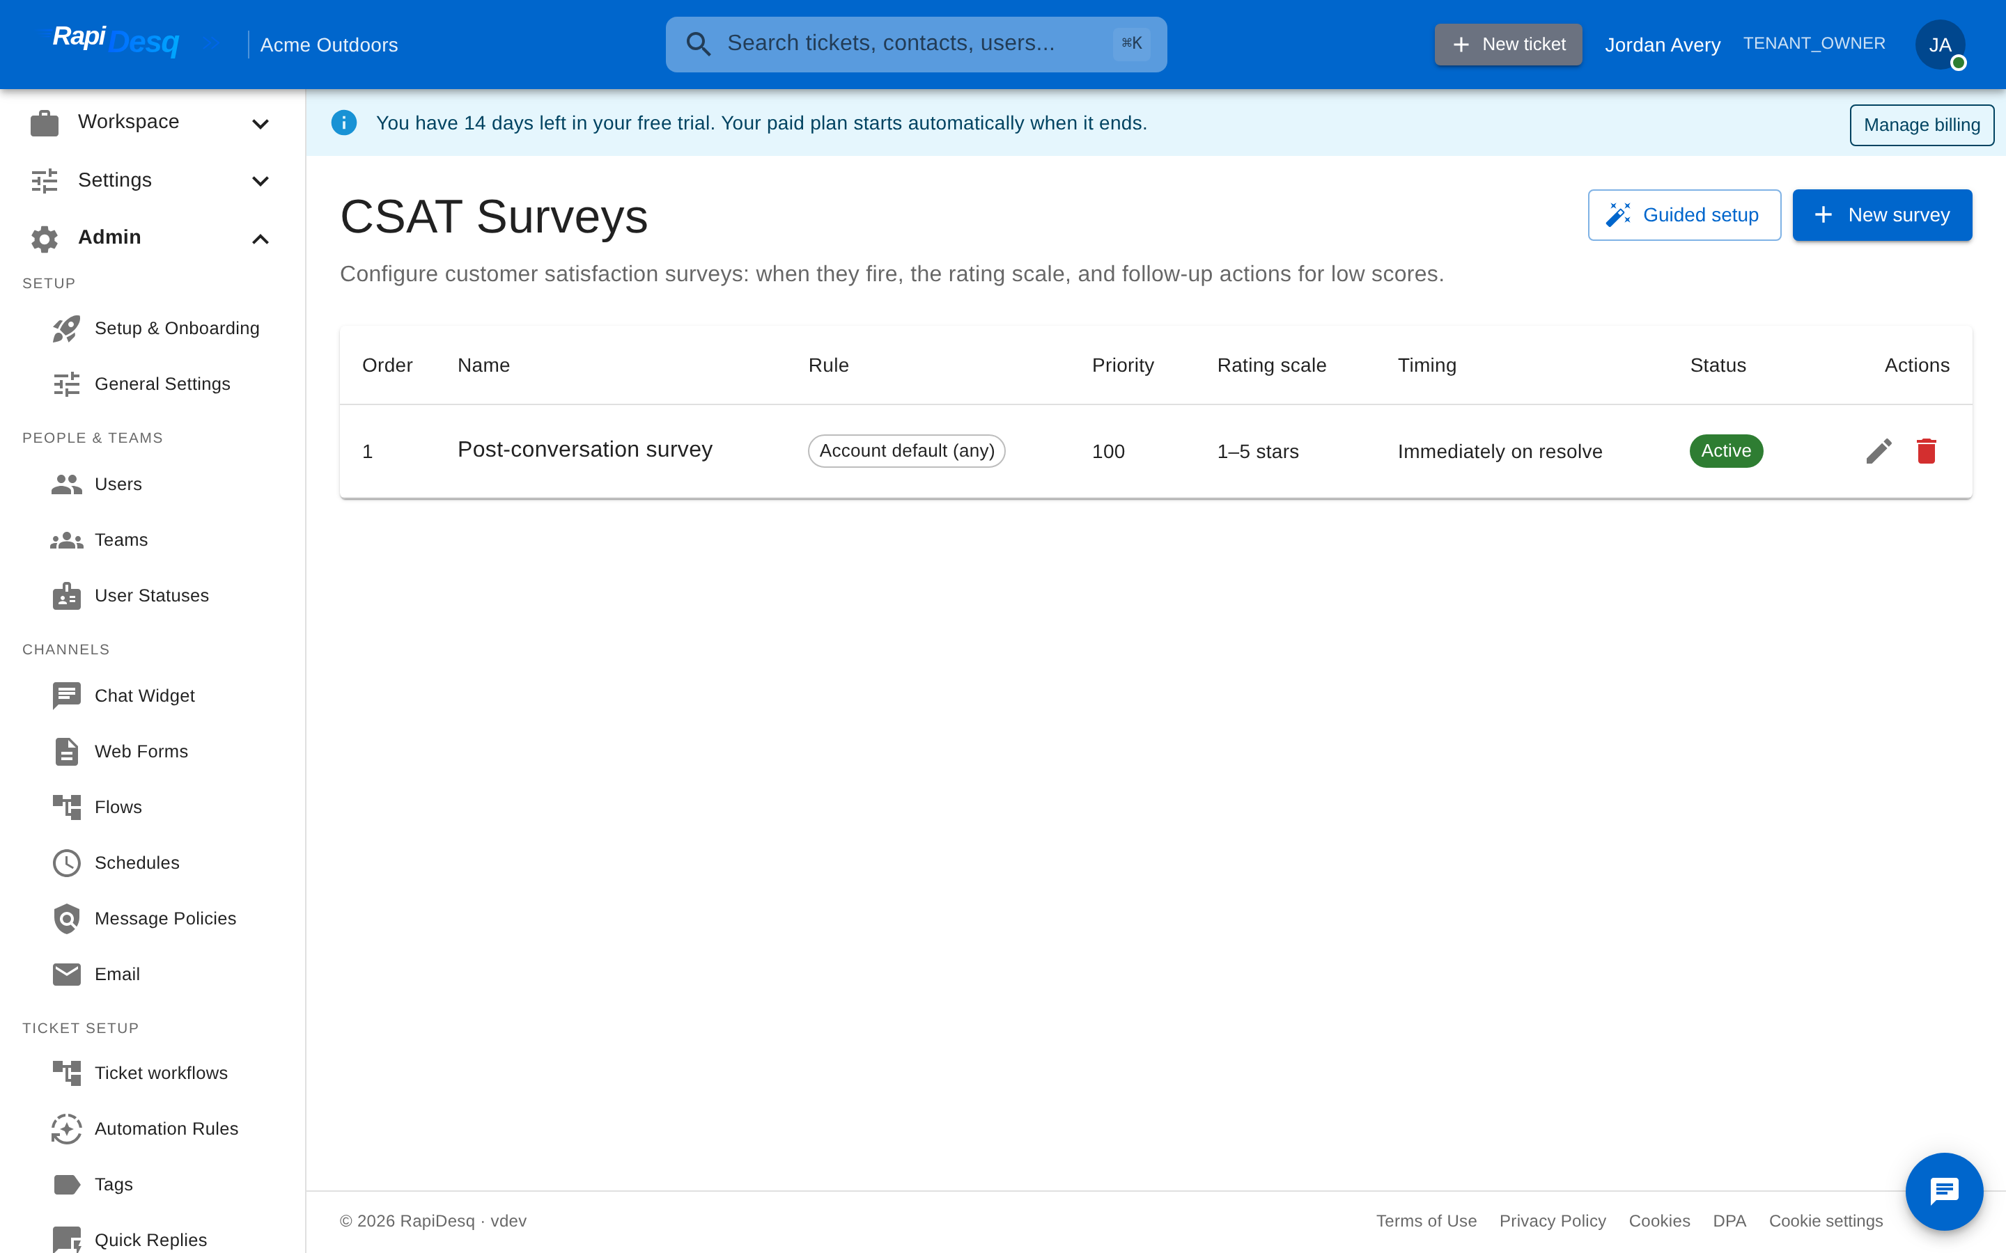Click the Order column header
This screenshot has height=1253, width=2006.
(x=387, y=365)
